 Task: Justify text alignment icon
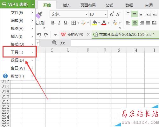[x=148, y=23]
